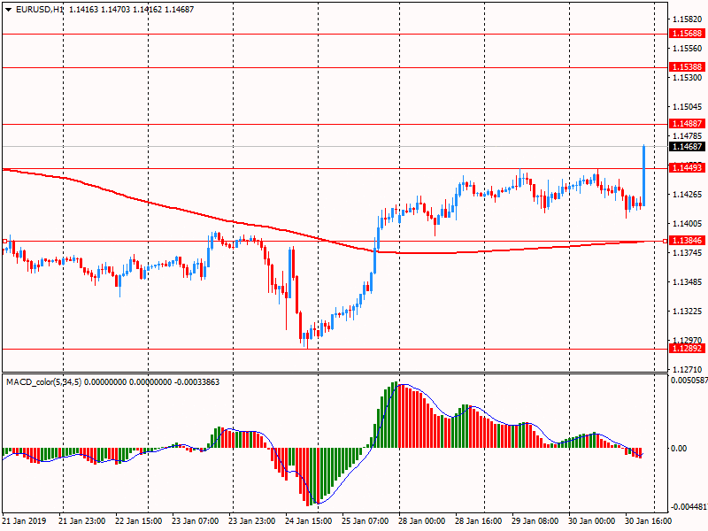Open the EURUSD,H1 chart dropdown arrow
This screenshot has height=531, width=708.
[x=8, y=10]
